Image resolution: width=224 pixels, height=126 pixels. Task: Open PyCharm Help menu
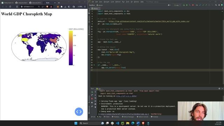[x=142, y=2]
